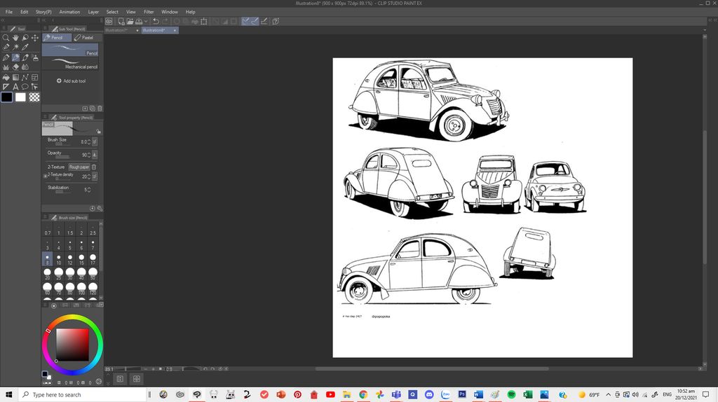
Task: Select the black main color swatch
Action: pos(7,97)
